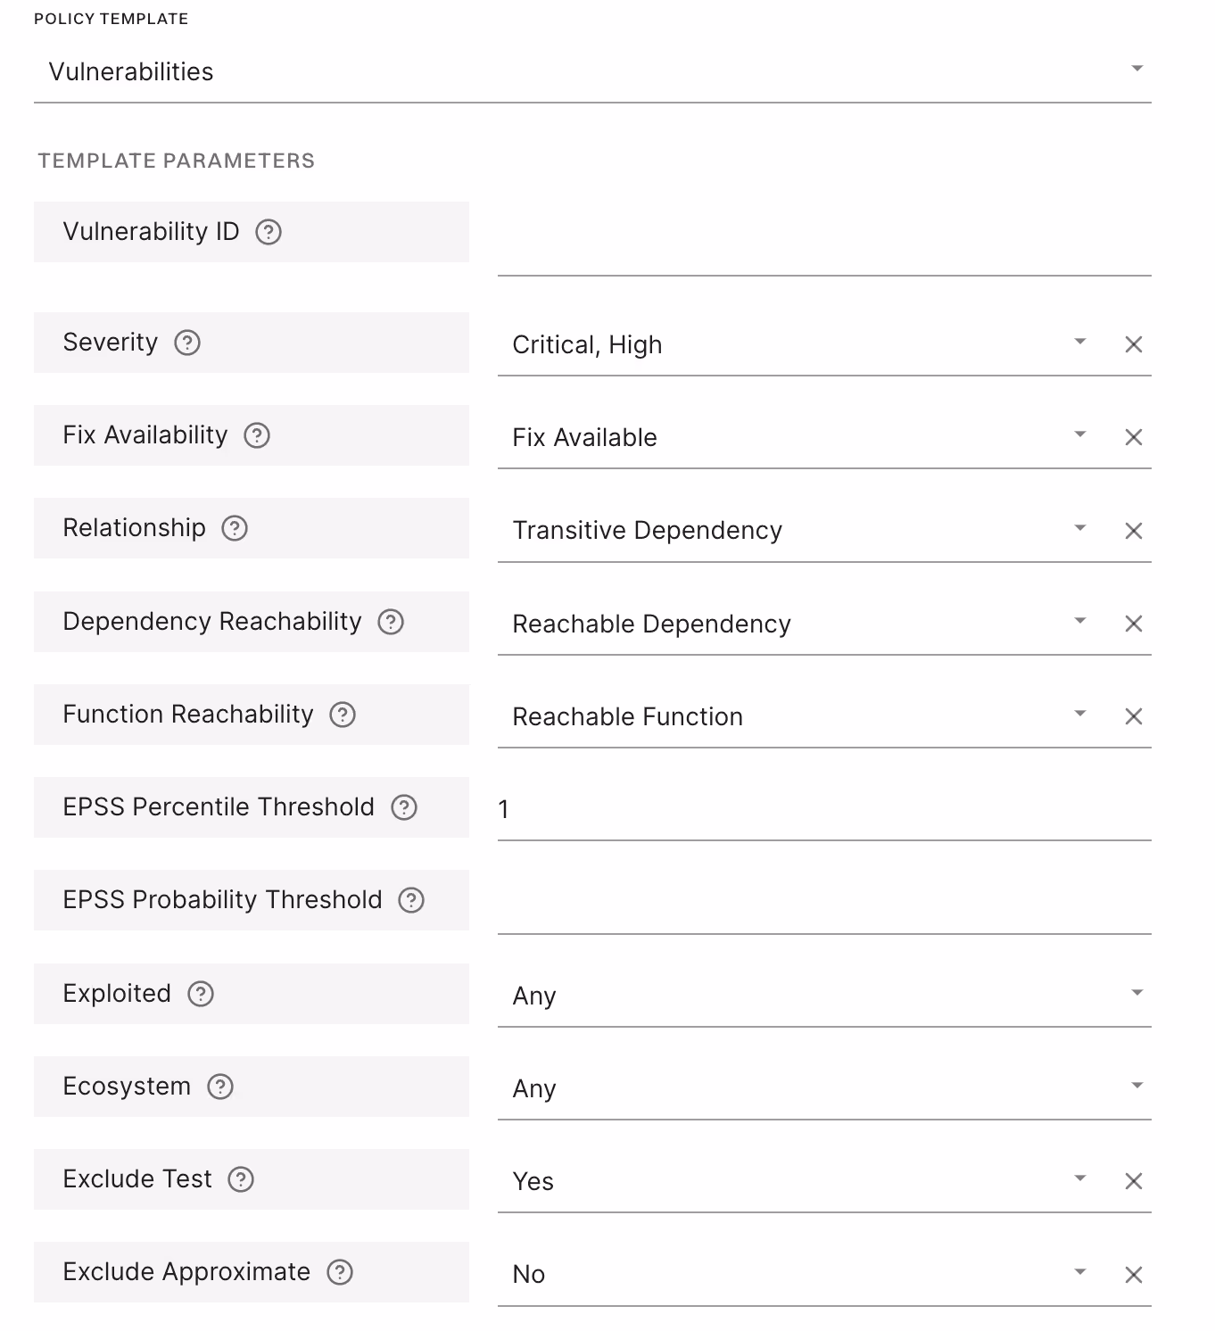Edit the EPSS Percentile Threshold value

point(824,809)
